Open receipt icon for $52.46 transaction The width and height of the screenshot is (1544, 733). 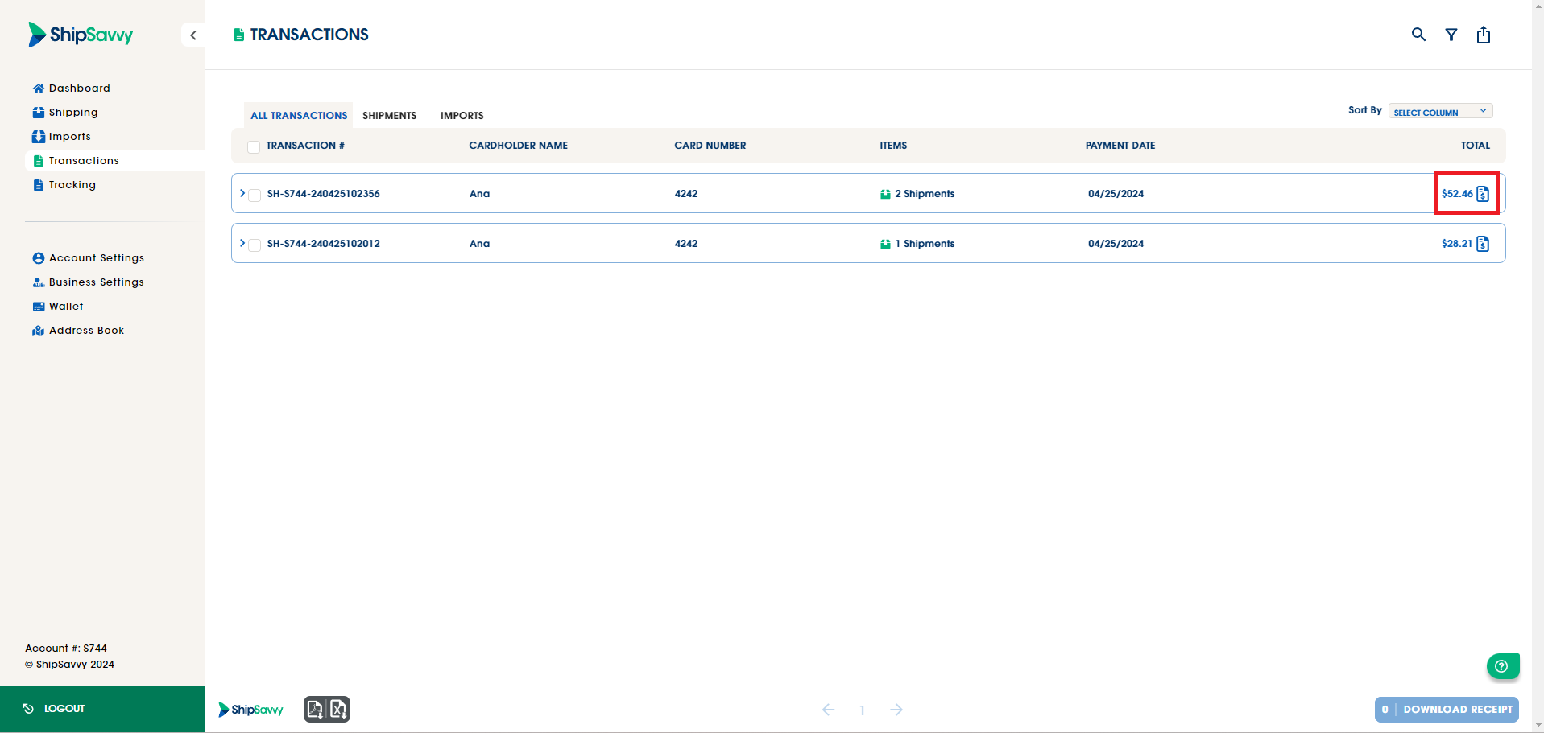1483,194
